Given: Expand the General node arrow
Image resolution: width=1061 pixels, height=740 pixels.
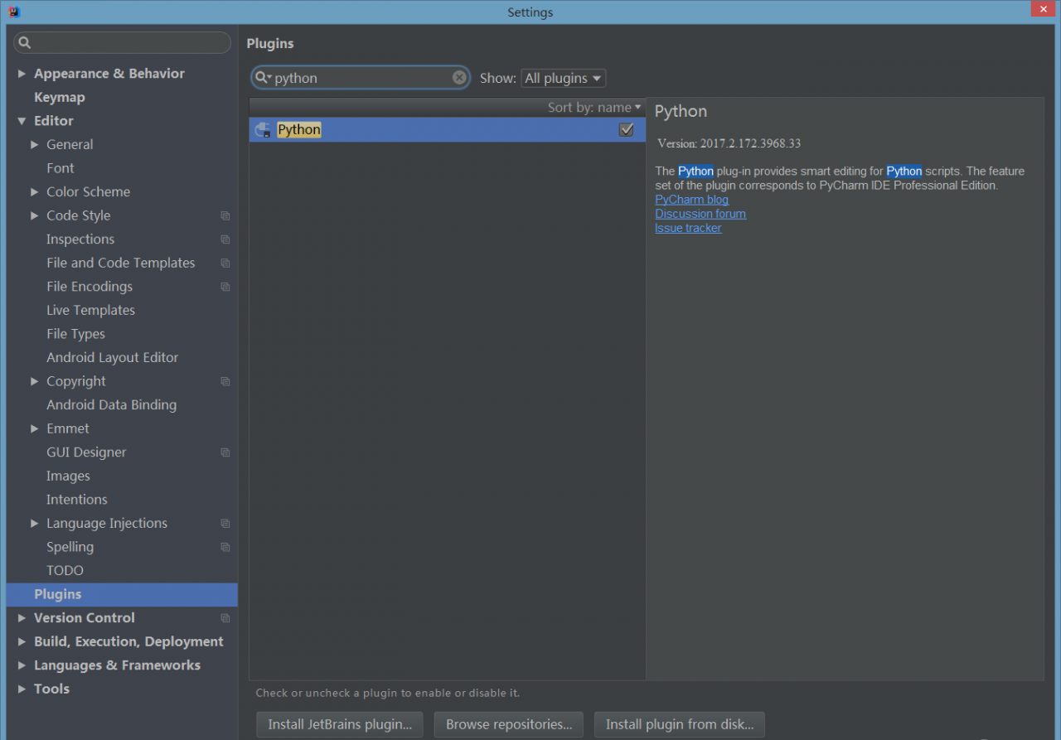Looking at the screenshot, I should (x=35, y=145).
